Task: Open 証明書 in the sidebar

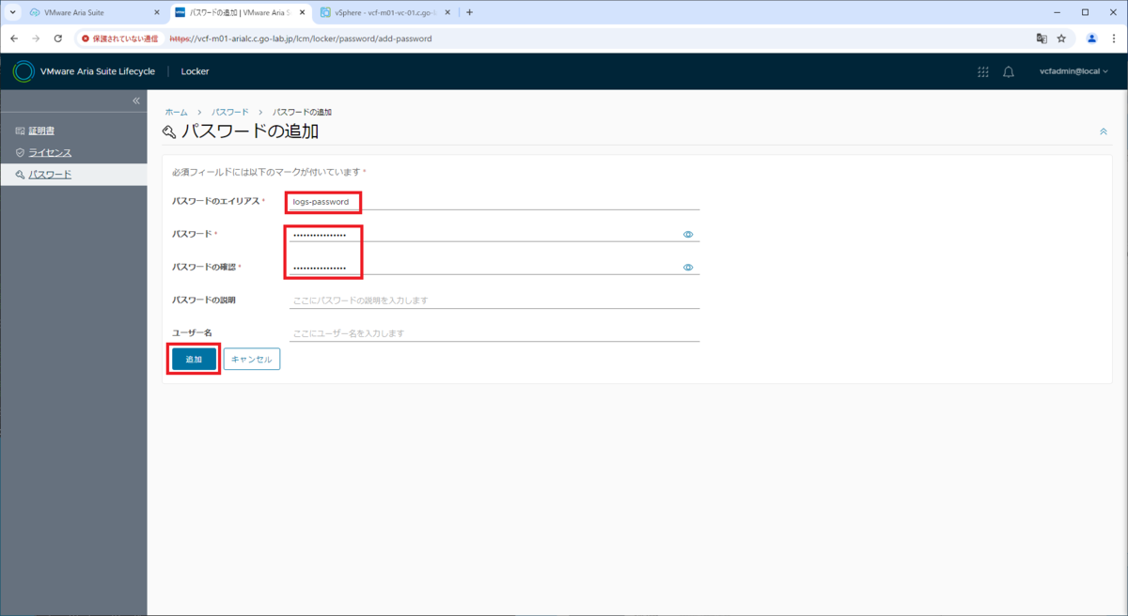Action: click(41, 131)
